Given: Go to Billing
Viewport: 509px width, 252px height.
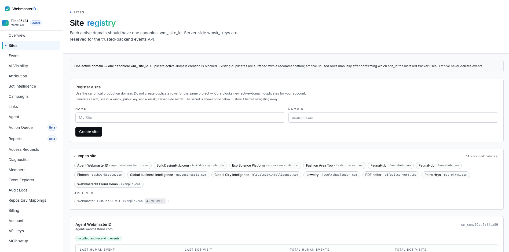Looking at the screenshot, I should [x=31, y=210].
